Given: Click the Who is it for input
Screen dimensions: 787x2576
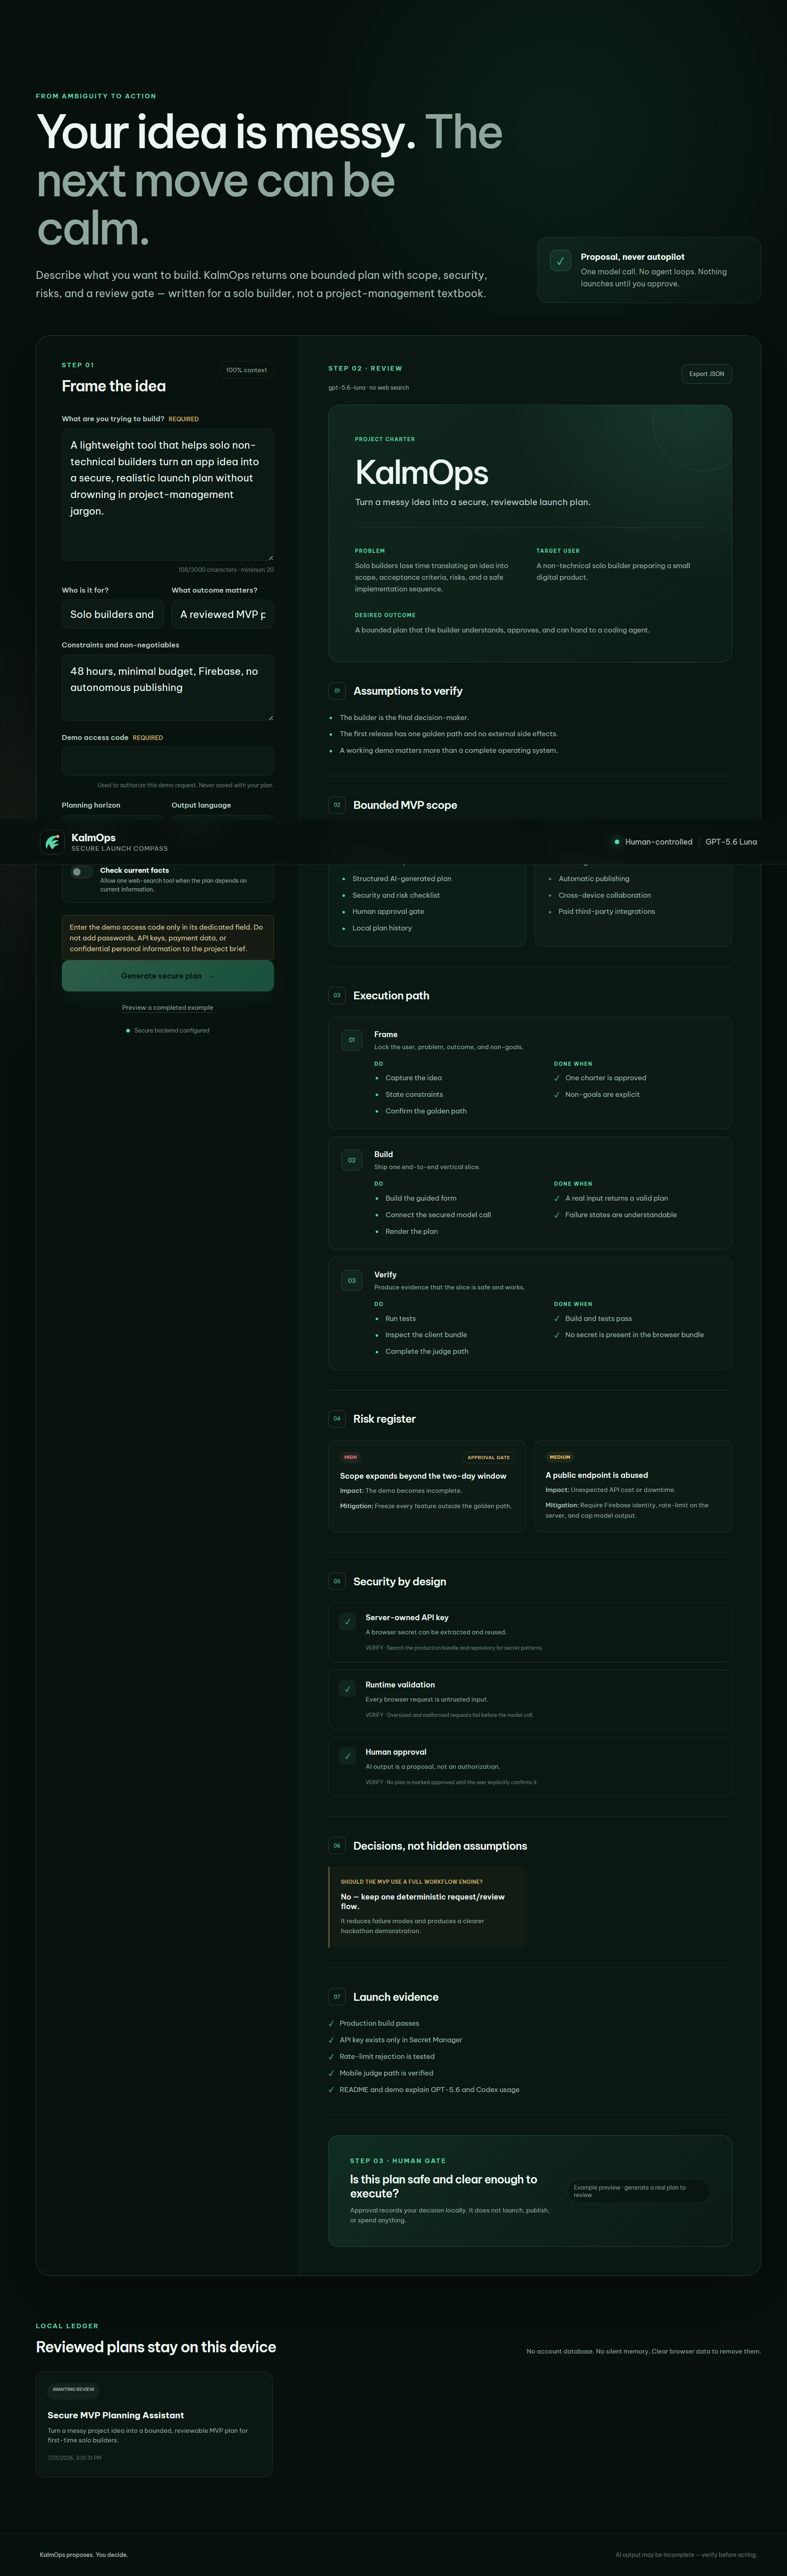Looking at the screenshot, I should [x=113, y=614].
